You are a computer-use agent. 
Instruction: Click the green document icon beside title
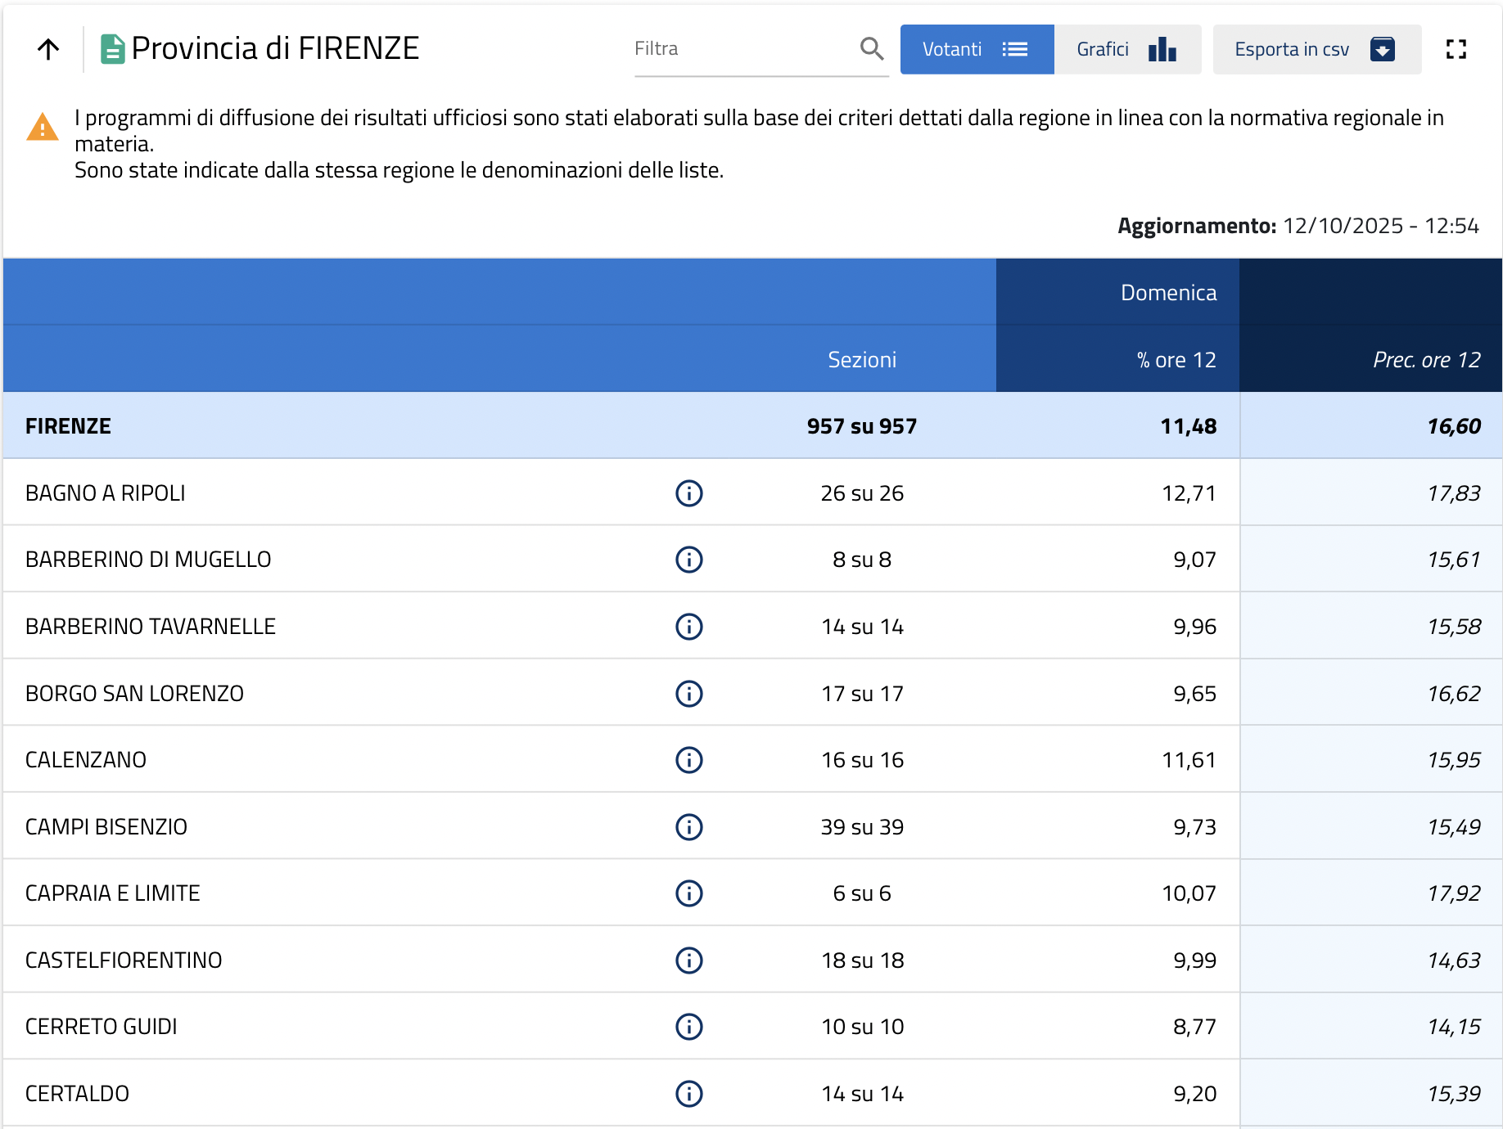(x=112, y=49)
